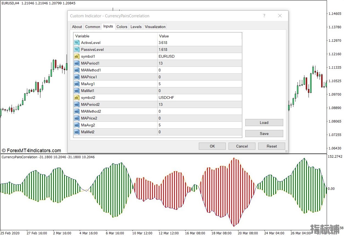Click the CurrencyPairsCorrelation indicator subwindow label
Image resolution: width=344 pixels, height=236 pixels.
click(x=20, y=157)
